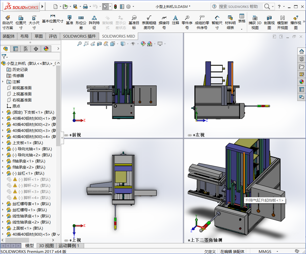
Task: Click the Surface Finish symbol (表面粗糙度符号) tool
Action: (149, 22)
